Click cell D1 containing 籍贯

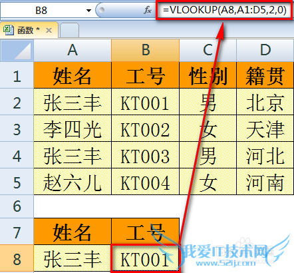(265, 75)
